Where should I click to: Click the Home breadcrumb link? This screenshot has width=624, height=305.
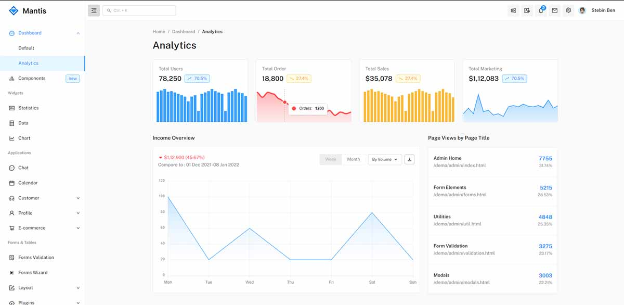159,31
